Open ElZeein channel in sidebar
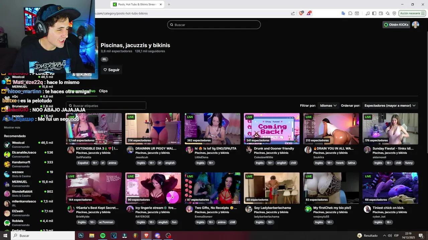The width and height of the screenshot is (428, 240). (28, 213)
